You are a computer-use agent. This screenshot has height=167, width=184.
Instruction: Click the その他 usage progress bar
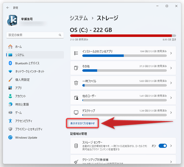pyautogui.click(x=124, y=70)
